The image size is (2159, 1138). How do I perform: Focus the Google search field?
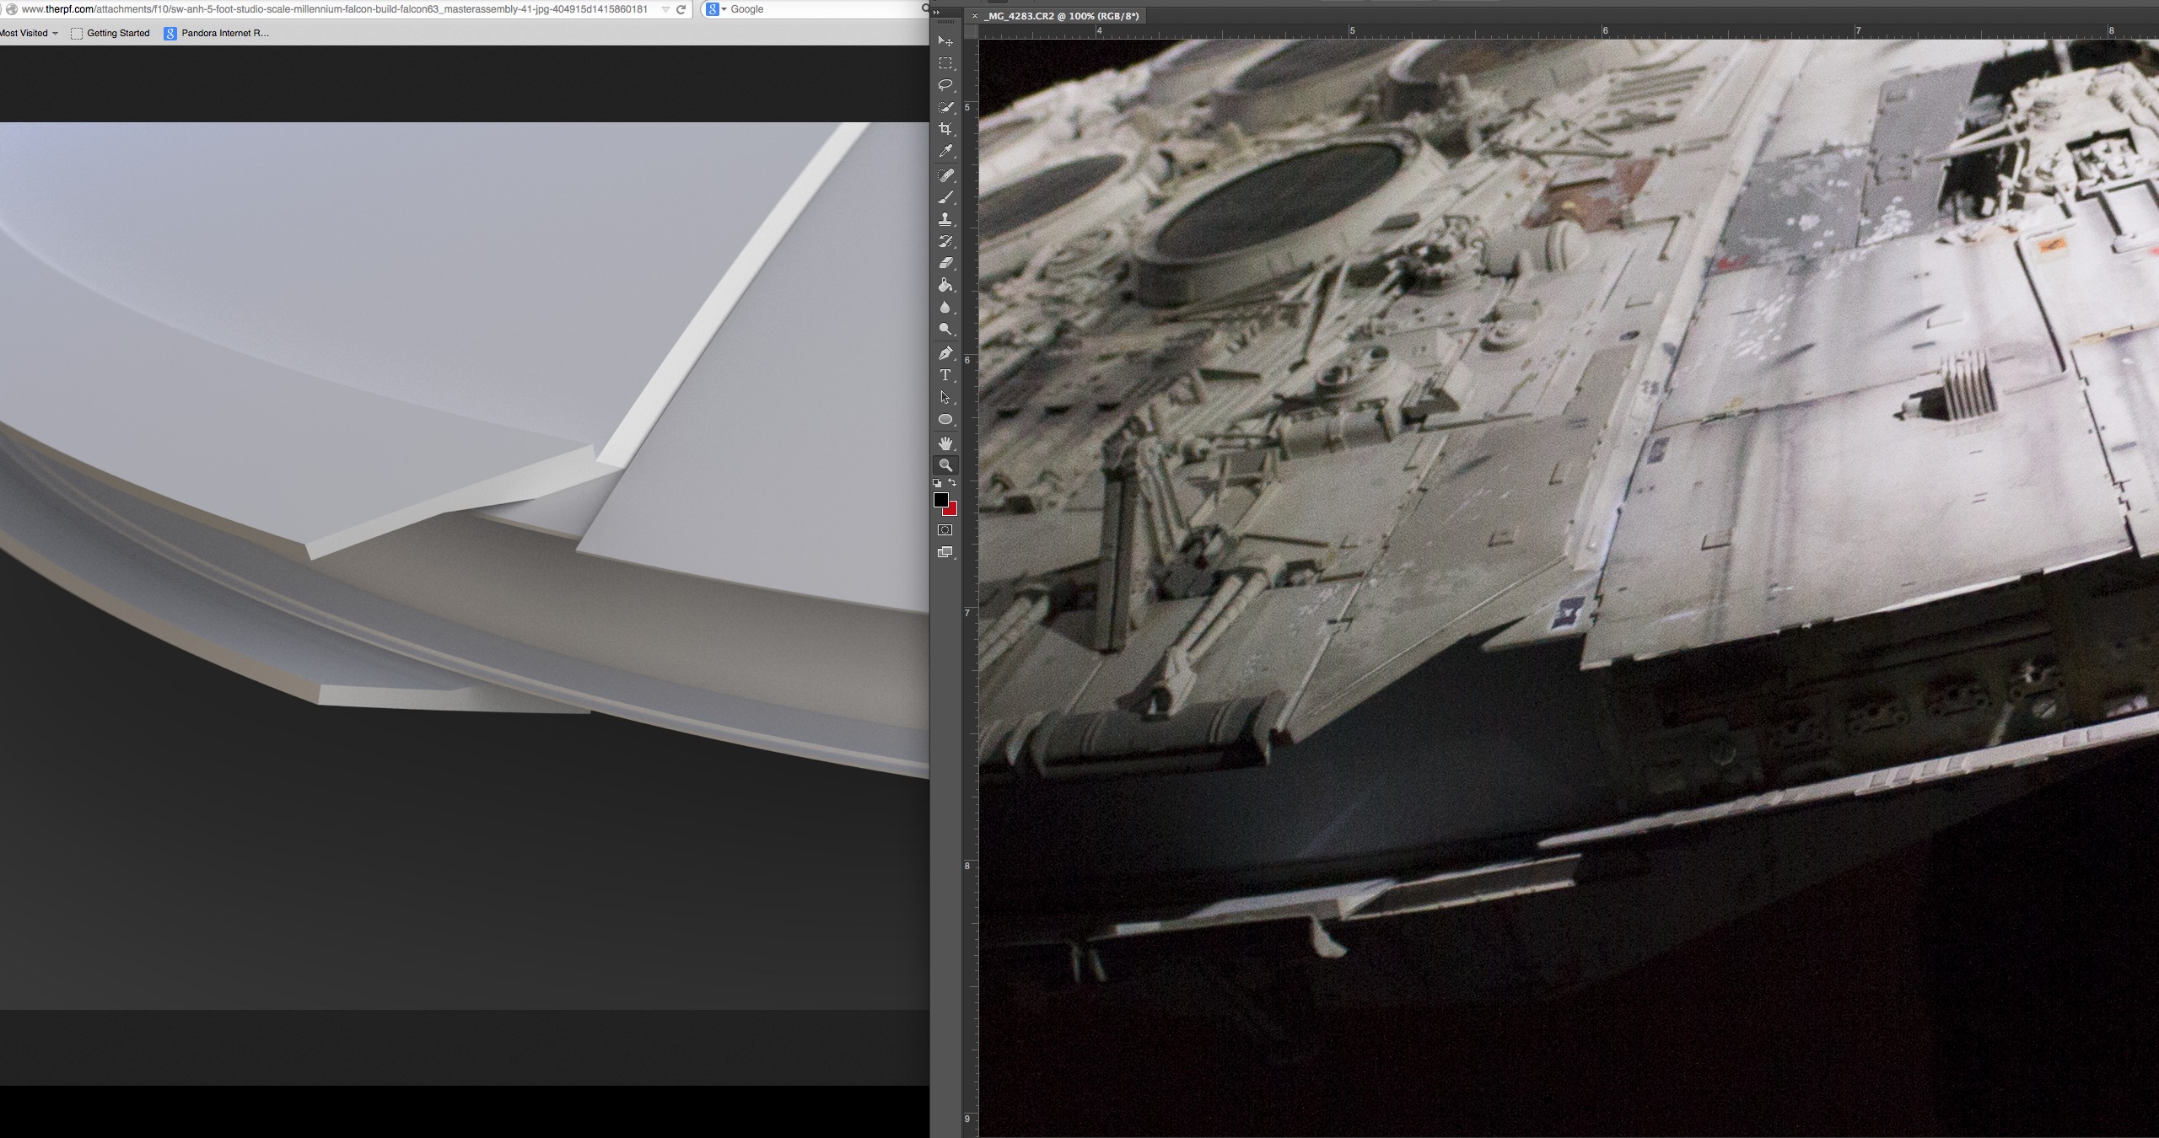pyautogui.click(x=825, y=9)
